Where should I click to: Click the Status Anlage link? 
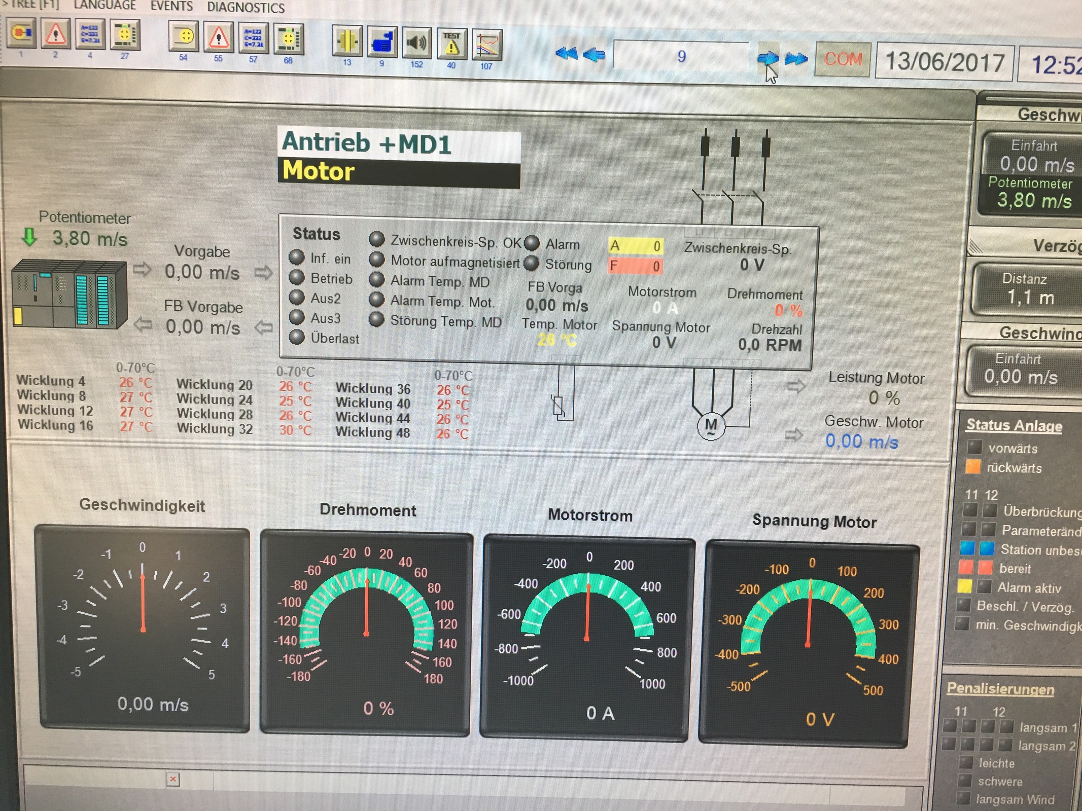click(x=1014, y=425)
